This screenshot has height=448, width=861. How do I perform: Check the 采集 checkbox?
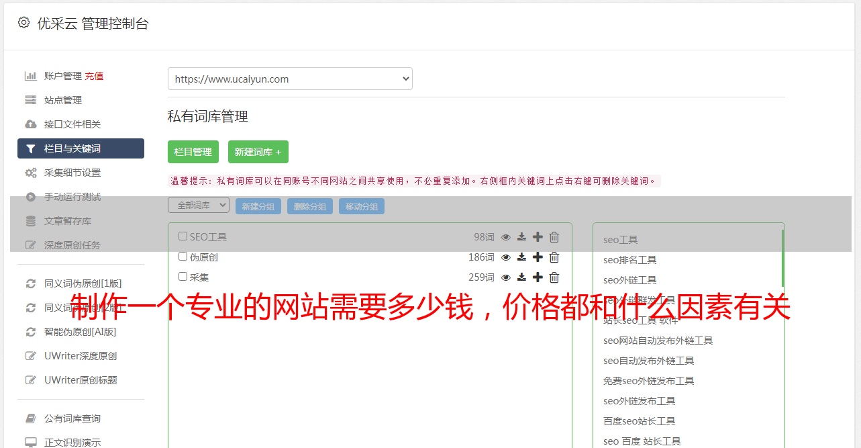pyautogui.click(x=183, y=277)
